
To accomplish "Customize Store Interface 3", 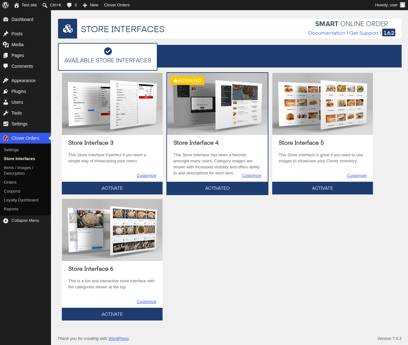I will click(x=147, y=176).
